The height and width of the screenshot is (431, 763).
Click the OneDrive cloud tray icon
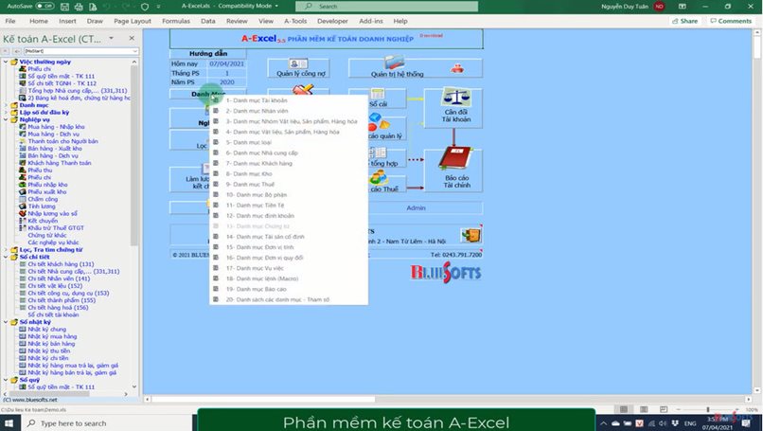pos(615,423)
